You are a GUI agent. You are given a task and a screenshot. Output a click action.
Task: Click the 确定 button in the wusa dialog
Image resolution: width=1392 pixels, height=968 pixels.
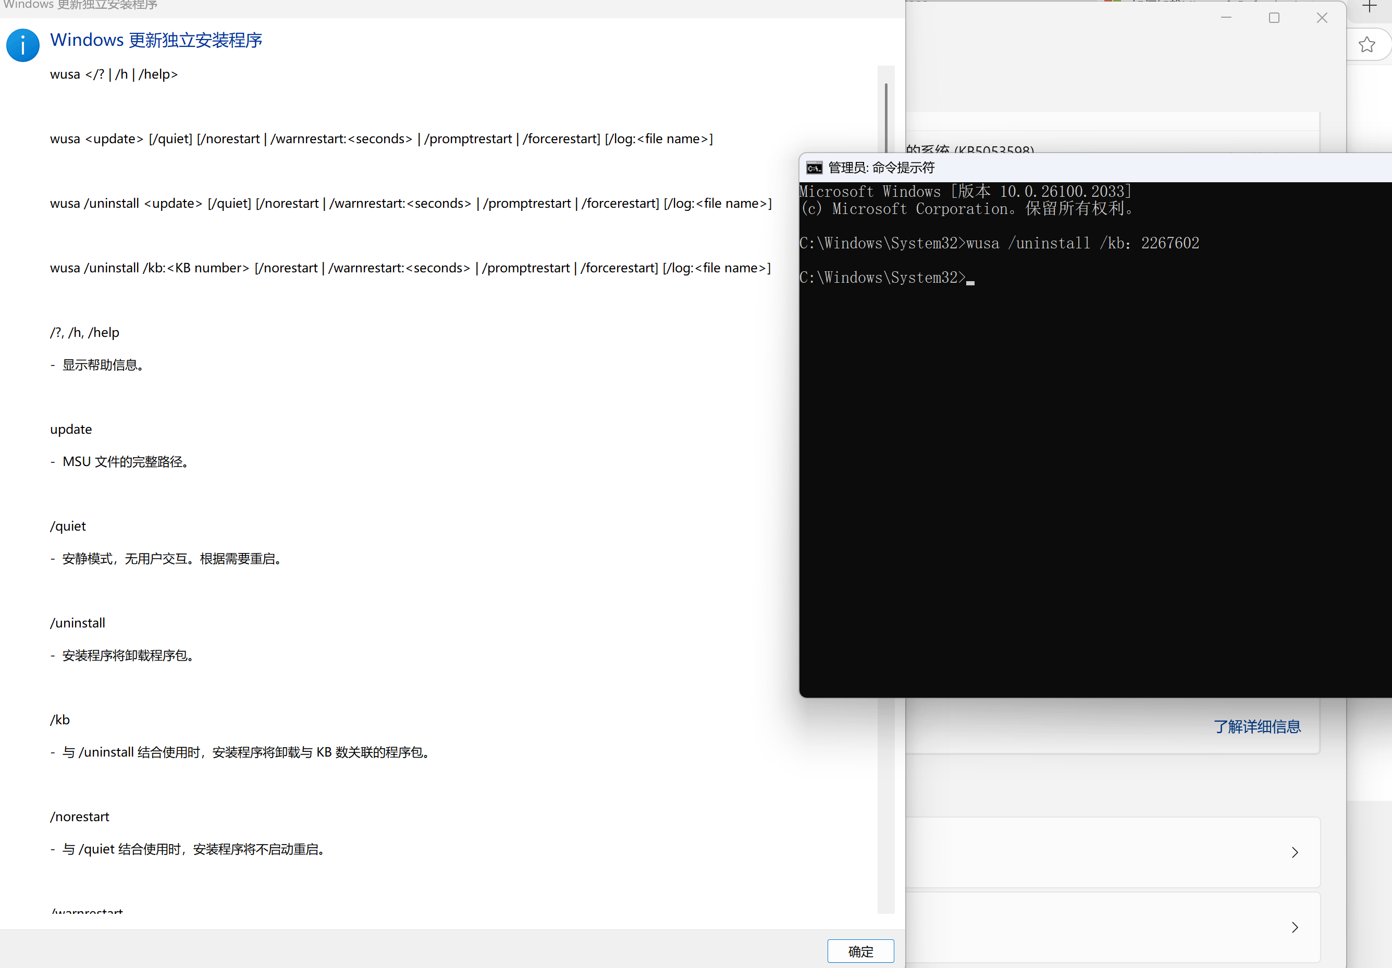point(860,951)
